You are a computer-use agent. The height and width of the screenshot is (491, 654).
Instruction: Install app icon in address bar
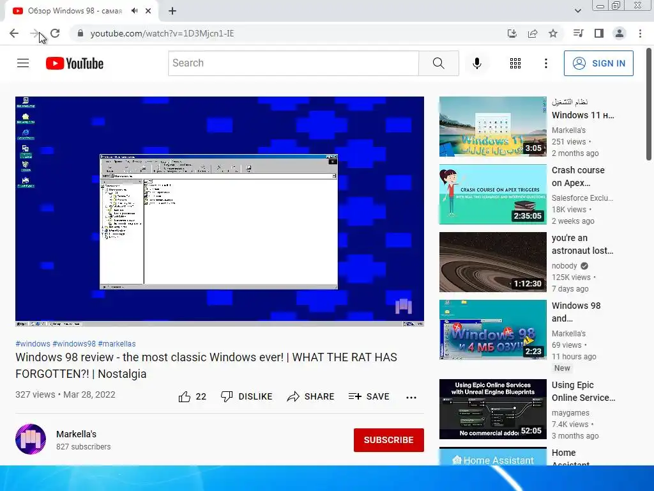point(512,33)
